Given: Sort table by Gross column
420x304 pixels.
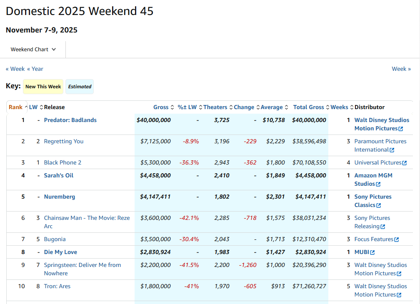Looking at the screenshot, I should pos(160,107).
